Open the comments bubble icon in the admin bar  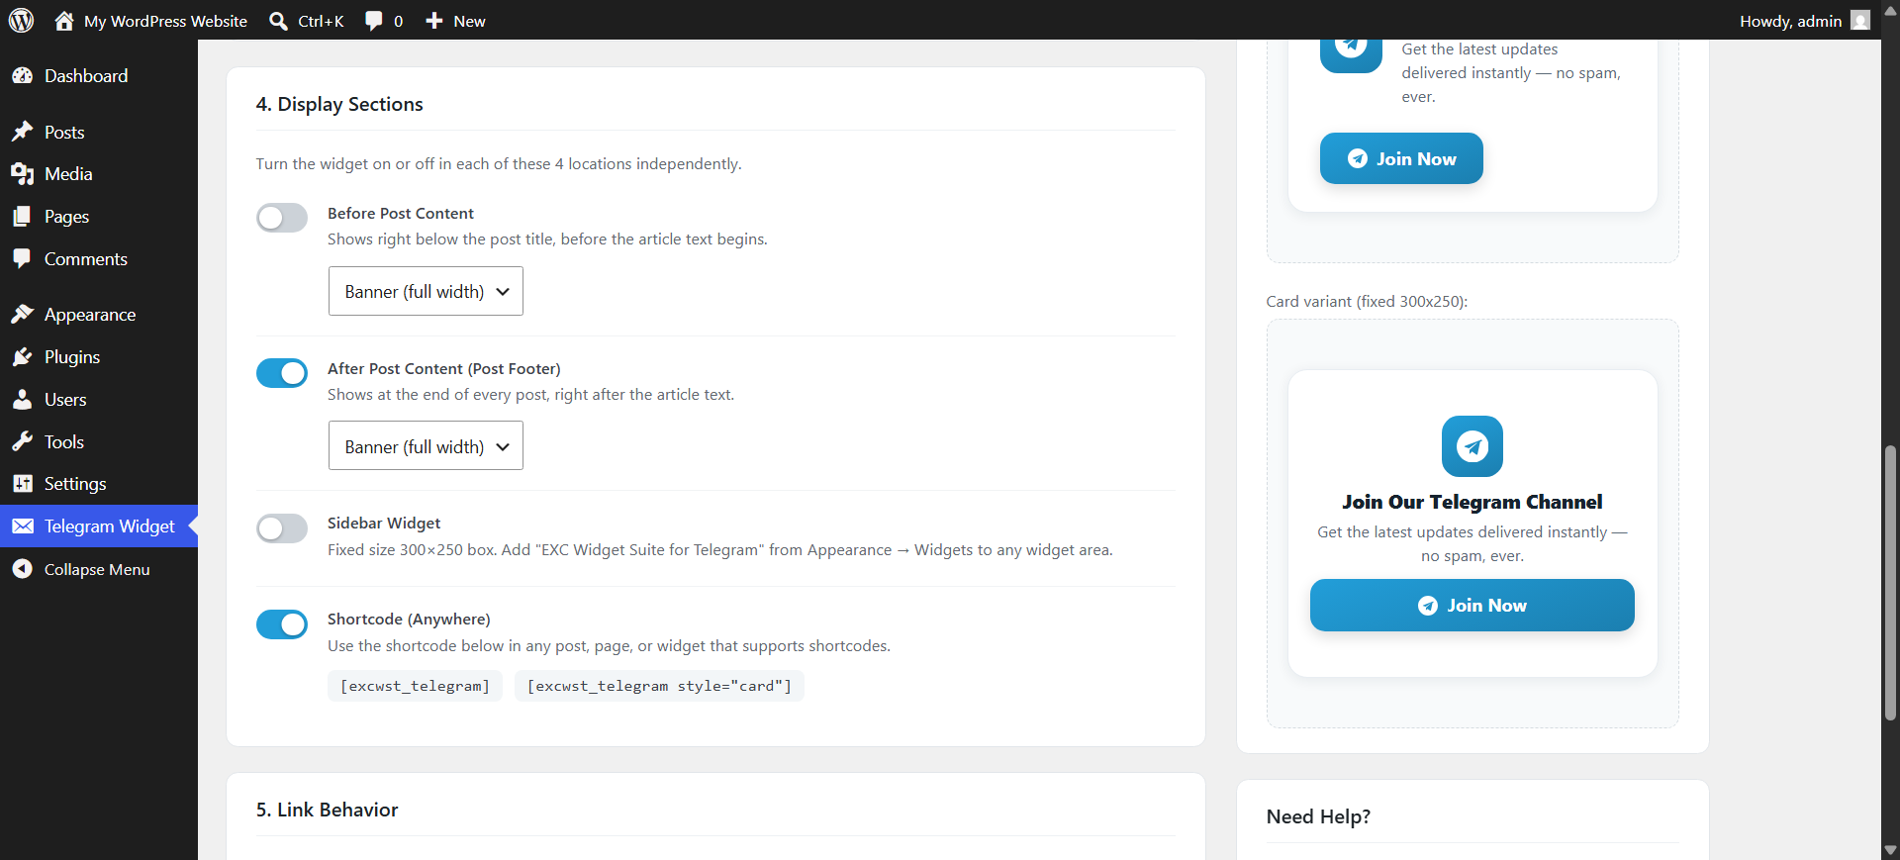373,21
